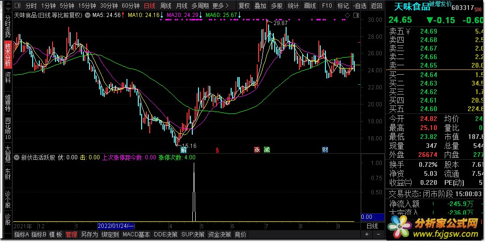Open the 诊个股 sidebar tab
Screen dimensions: 486x242
pyautogui.click(x=8, y=199)
